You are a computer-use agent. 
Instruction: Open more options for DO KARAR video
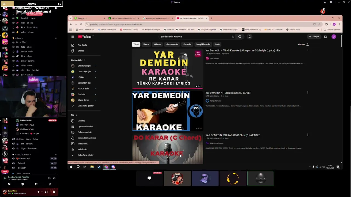point(308,135)
